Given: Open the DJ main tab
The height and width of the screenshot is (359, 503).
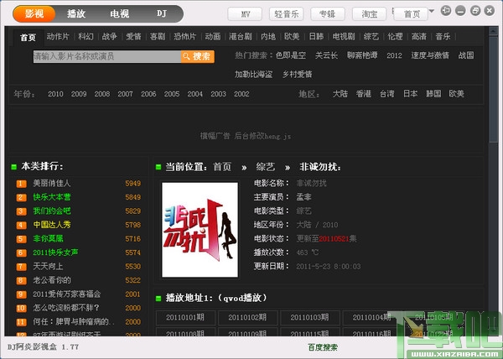Looking at the screenshot, I should pyautogui.click(x=161, y=13).
